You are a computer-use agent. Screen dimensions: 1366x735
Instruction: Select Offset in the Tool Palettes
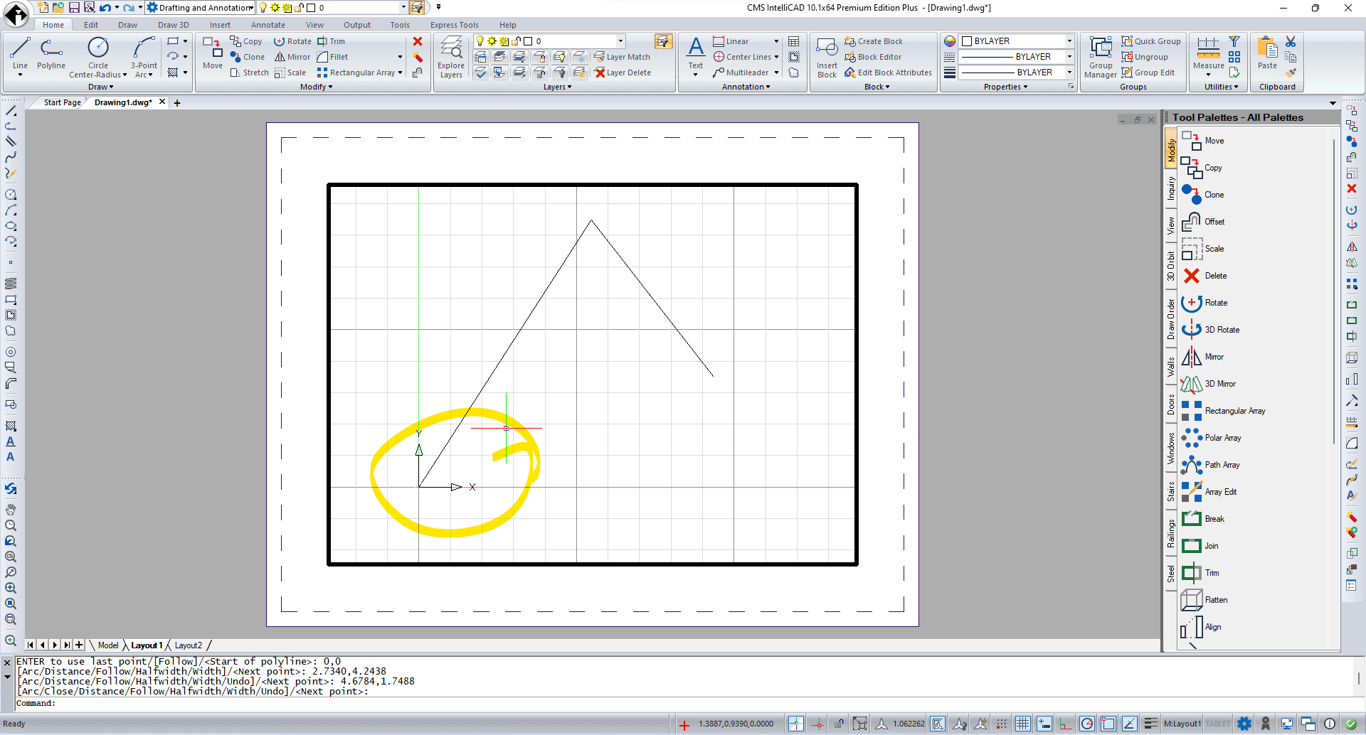click(x=1203, y=222)
